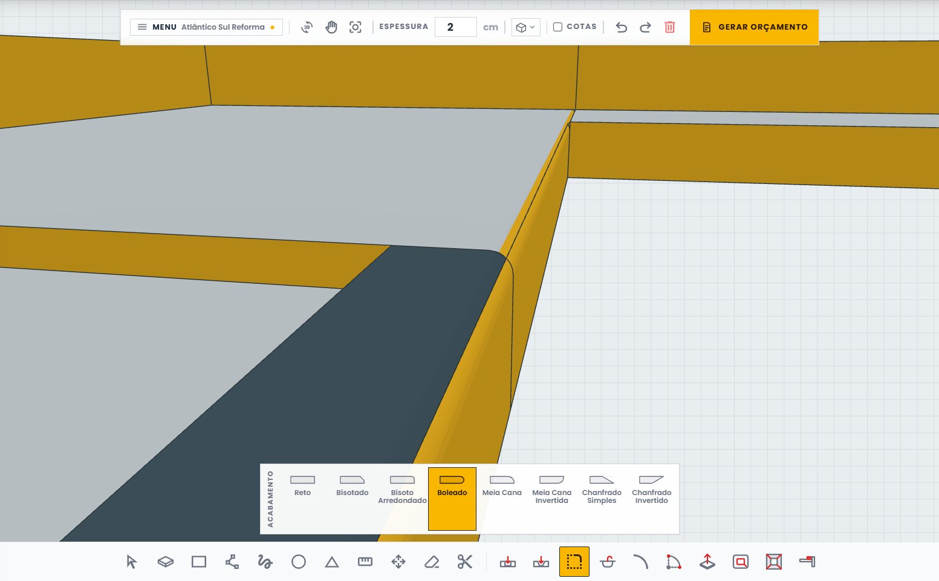Viewport: 939px width, 581px height.
Task: Click the Gerar Orçamento button
Action: click(754, 27)
